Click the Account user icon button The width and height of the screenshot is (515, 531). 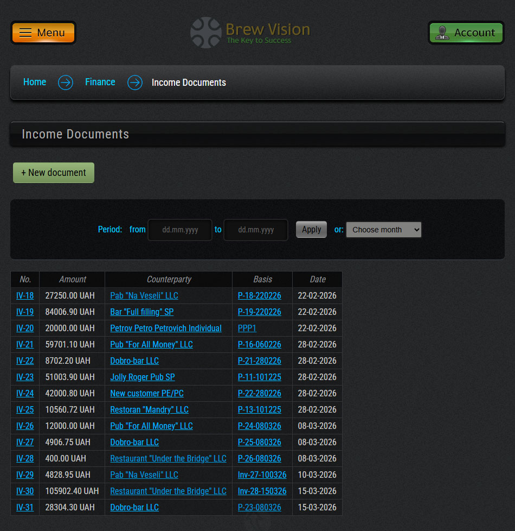(466, 33)
